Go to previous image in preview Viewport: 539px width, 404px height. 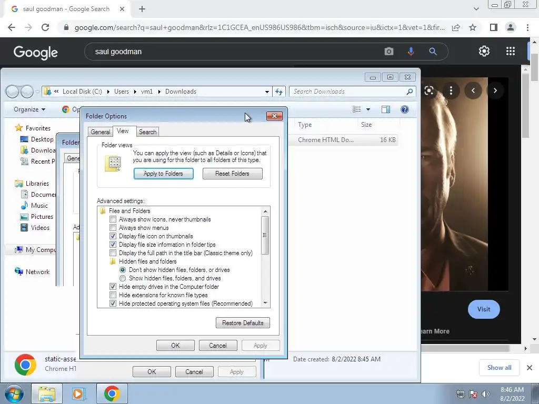click(x=473, y=90)
